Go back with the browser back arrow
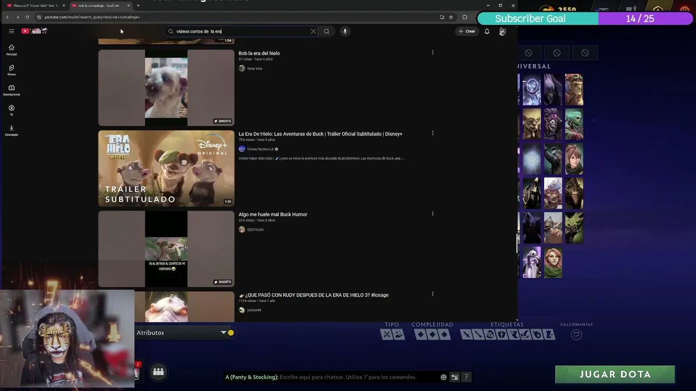The height and width of the screenshot is (391, 696). pos(8,17)
